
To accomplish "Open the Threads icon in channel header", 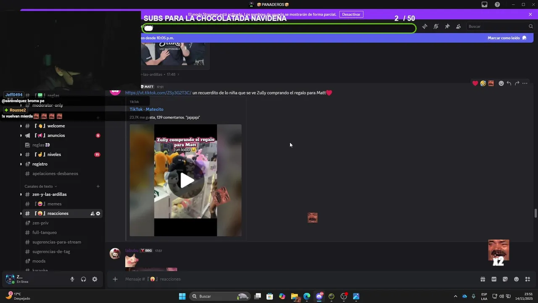I will click(425, 27).
